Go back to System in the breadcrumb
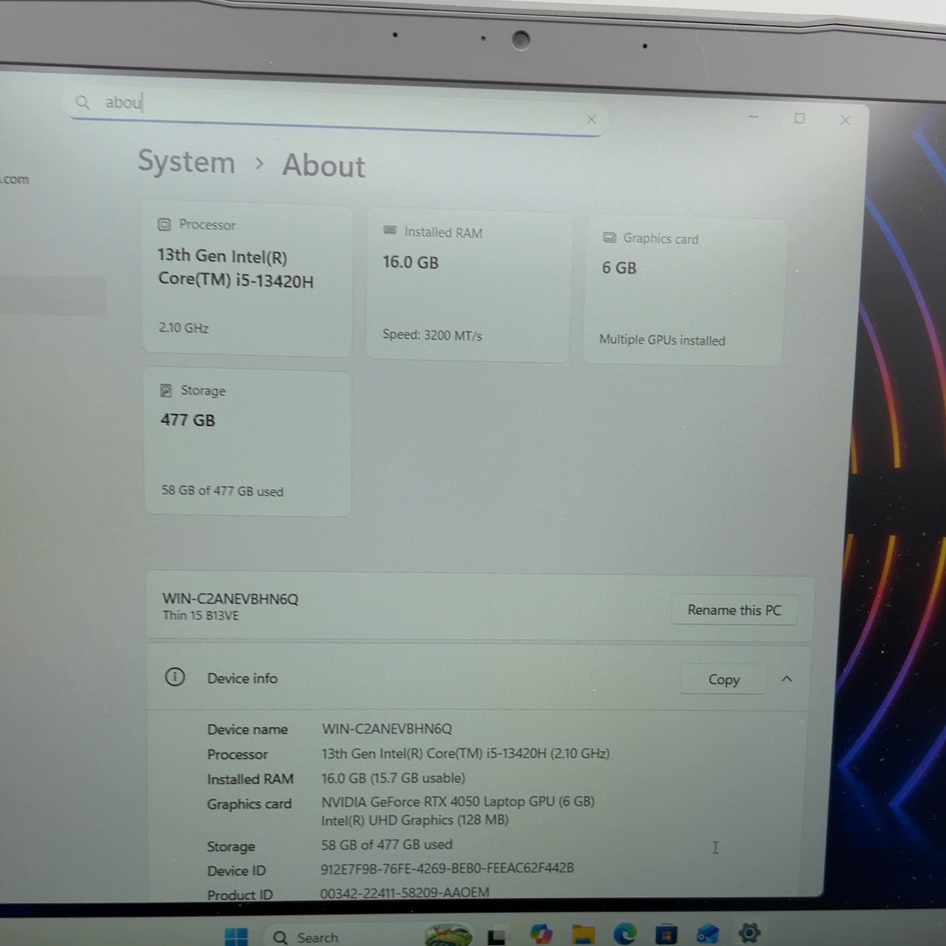The image size is (946, 946). click(x=187, y=162)
